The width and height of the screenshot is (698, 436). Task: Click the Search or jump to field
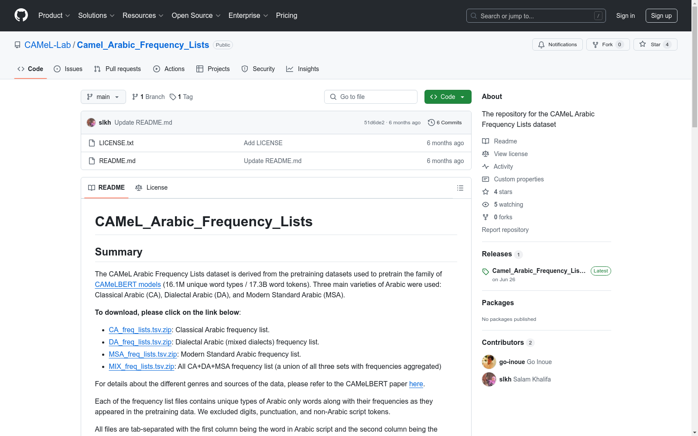(x=536, y=16)
